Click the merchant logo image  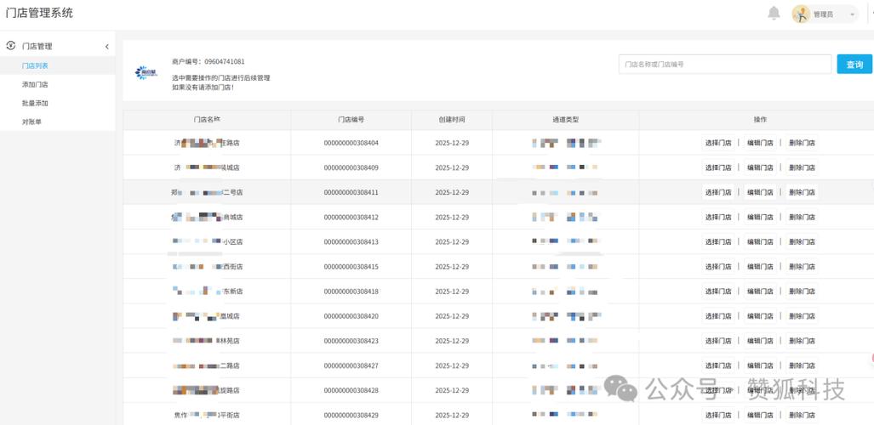coord(146,74)
